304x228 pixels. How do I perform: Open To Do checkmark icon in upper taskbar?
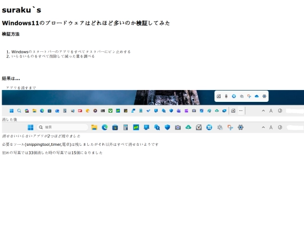(148, 111)
